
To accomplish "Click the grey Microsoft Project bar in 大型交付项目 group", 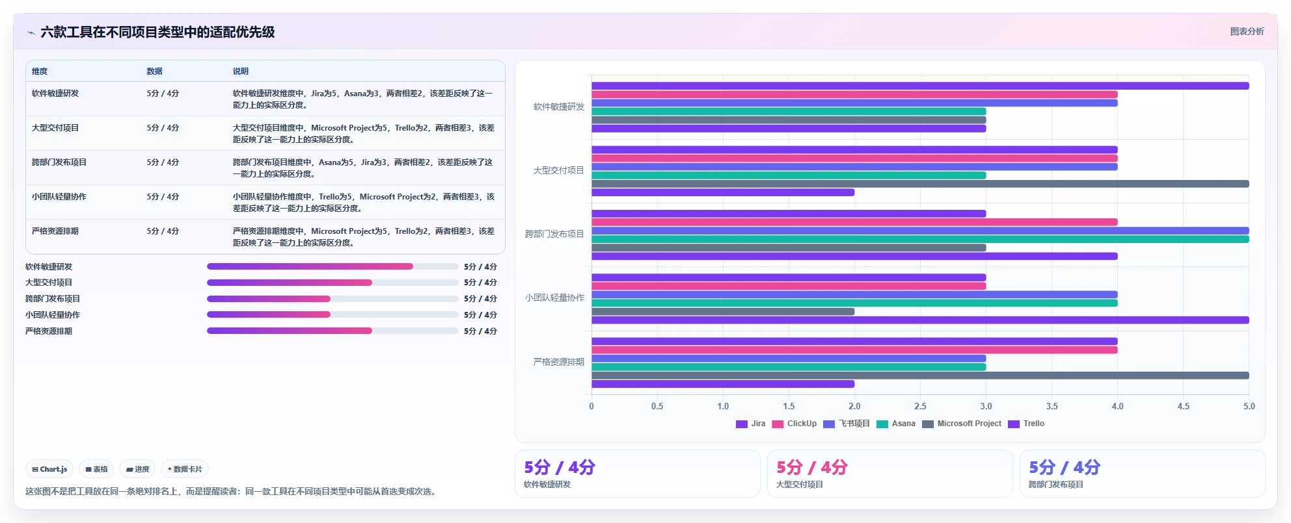I will click(x=920, y=184).
